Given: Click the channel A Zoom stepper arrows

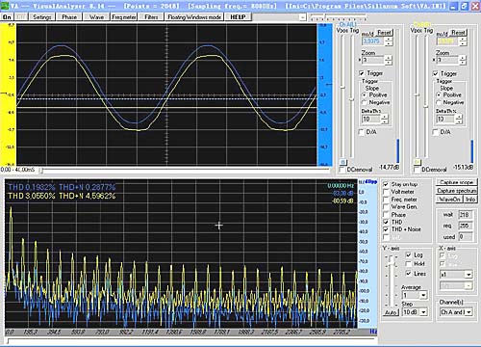Looking at the screenshot, I should pos(389,60).
